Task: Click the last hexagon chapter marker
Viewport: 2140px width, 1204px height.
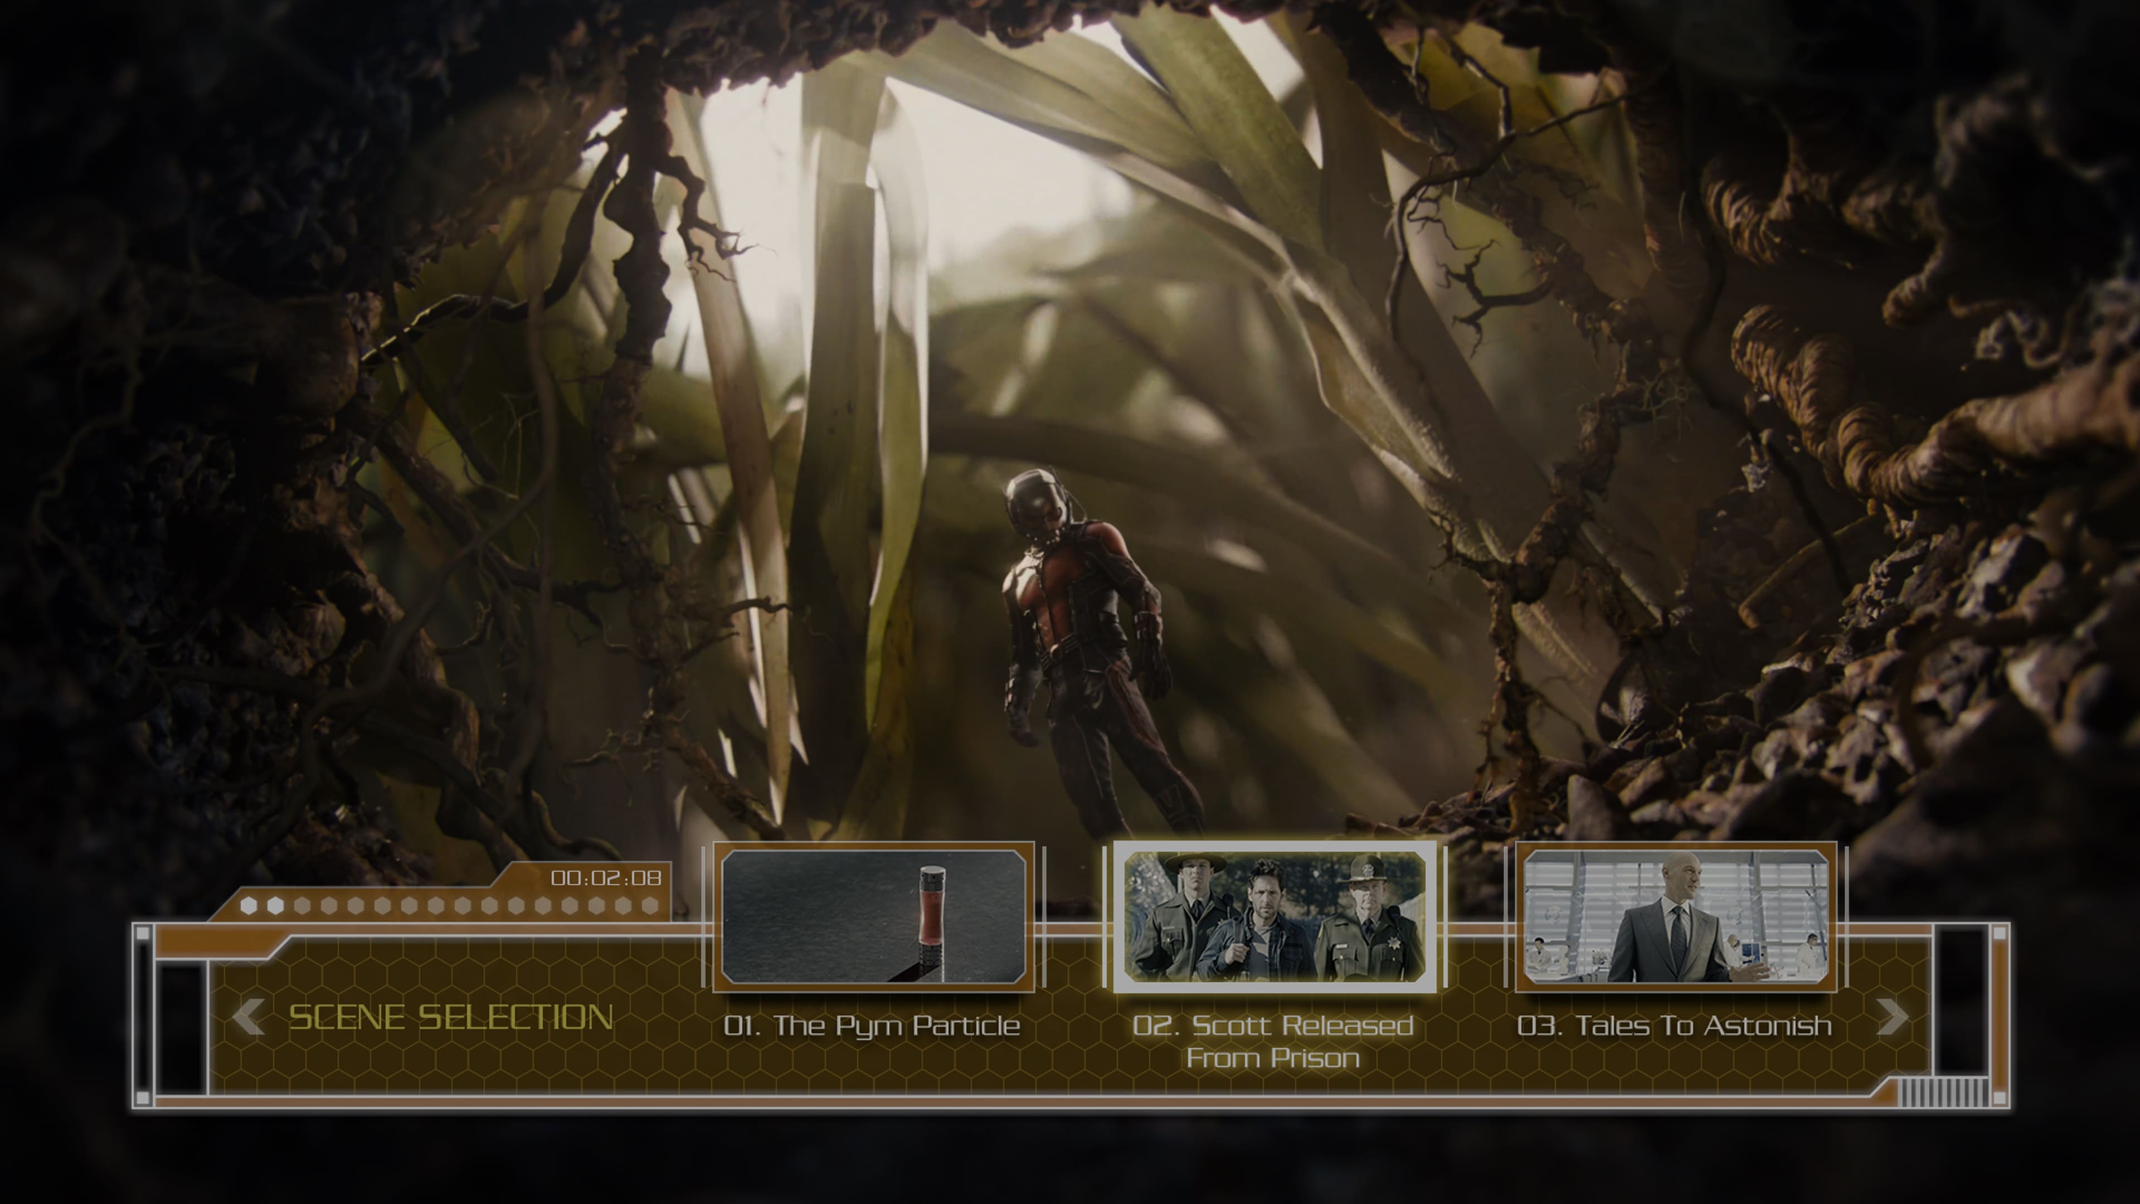Action: (650, 906)
